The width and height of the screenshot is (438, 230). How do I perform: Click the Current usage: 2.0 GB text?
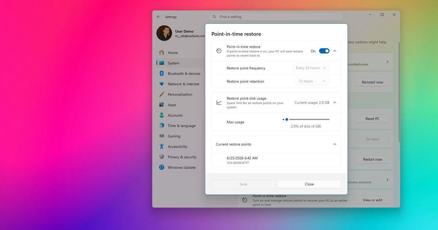point(312,103)
